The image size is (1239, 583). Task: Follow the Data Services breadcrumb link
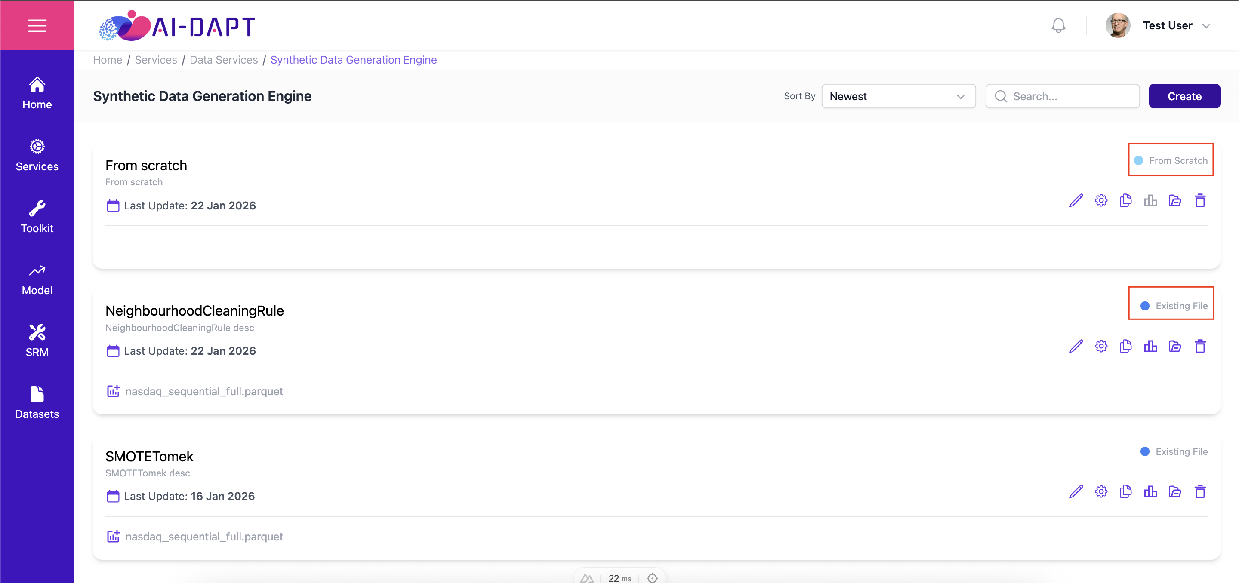click(x=224, y=60)
